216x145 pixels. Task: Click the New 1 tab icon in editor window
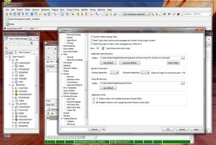48,62
